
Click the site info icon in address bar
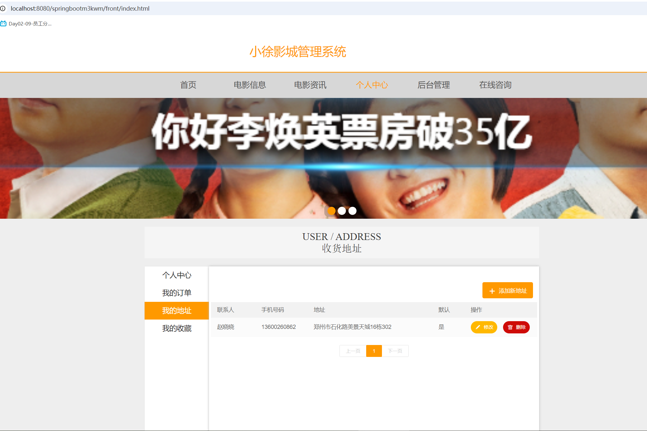pos(3,8)
